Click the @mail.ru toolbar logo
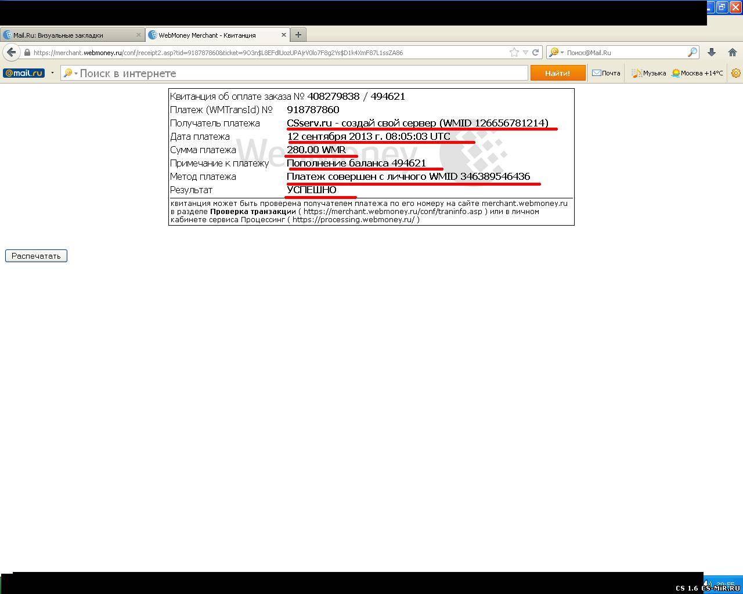The height and width of the screenshot is (594, 743). (x=24, y=73)
